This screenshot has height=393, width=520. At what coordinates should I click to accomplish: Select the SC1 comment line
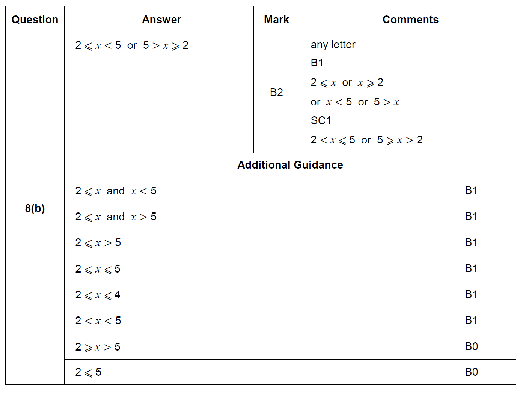321,120
